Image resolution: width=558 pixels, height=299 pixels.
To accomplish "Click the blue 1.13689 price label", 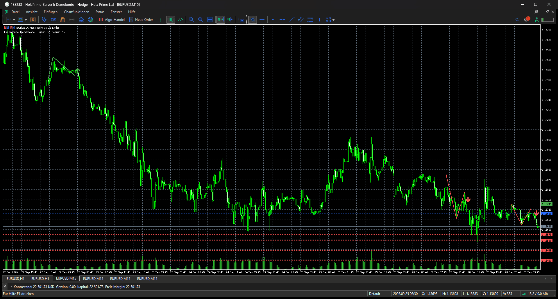I will [547, 214].
